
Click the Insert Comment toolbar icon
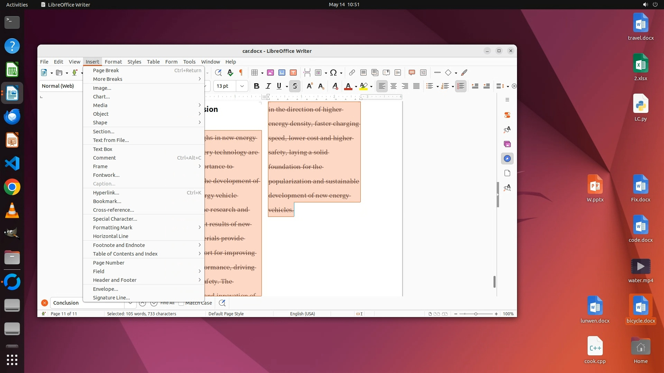412,73
